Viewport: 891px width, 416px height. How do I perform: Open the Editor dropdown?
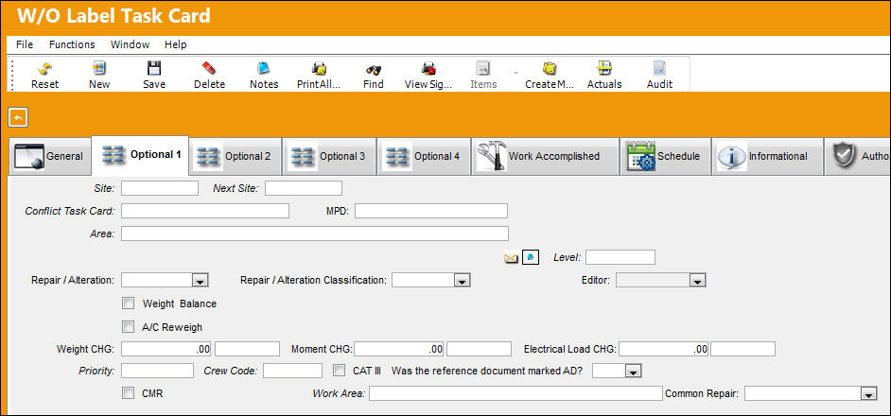coord(697,280)
